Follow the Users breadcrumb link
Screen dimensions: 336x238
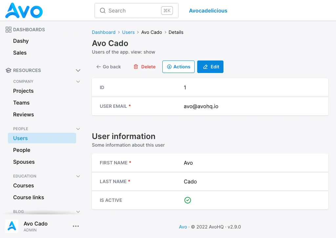128,32
